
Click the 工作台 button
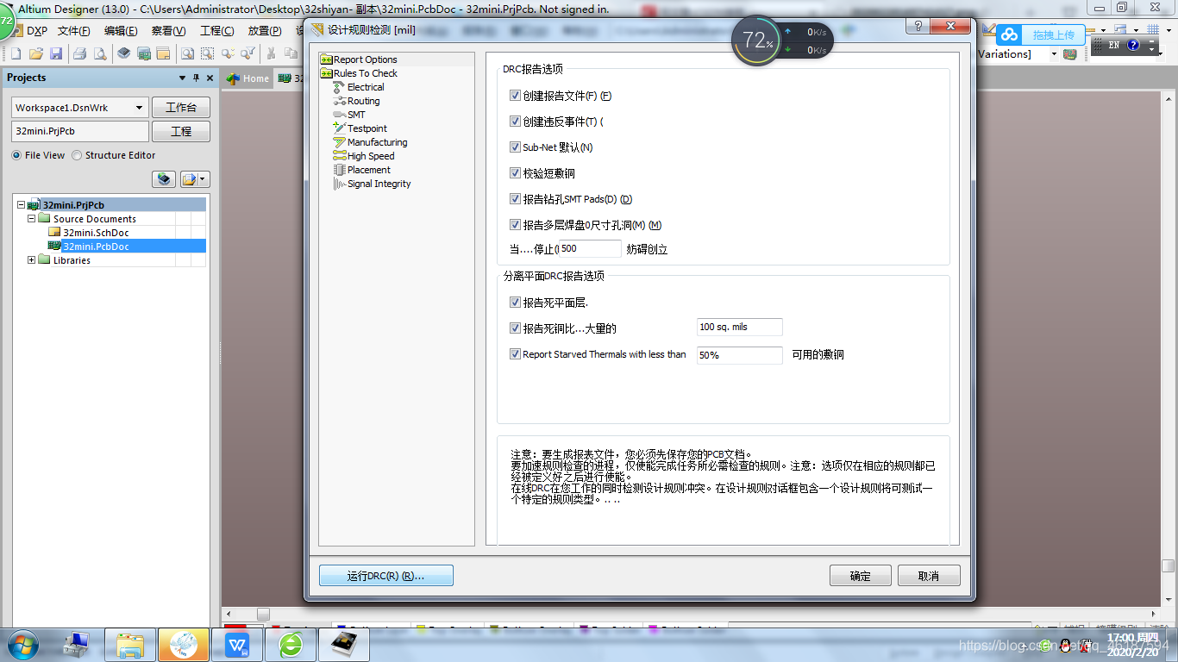[x=181, y=108]
